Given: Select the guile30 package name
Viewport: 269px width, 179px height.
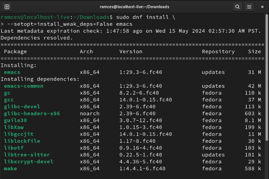Looking at the screenshot, I should point(15,120).
